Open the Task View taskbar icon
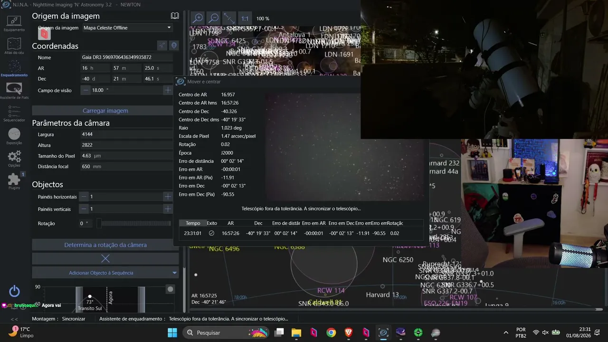This screenshot has height=342, width=608. pyautogui.click(x=279, y=332)
